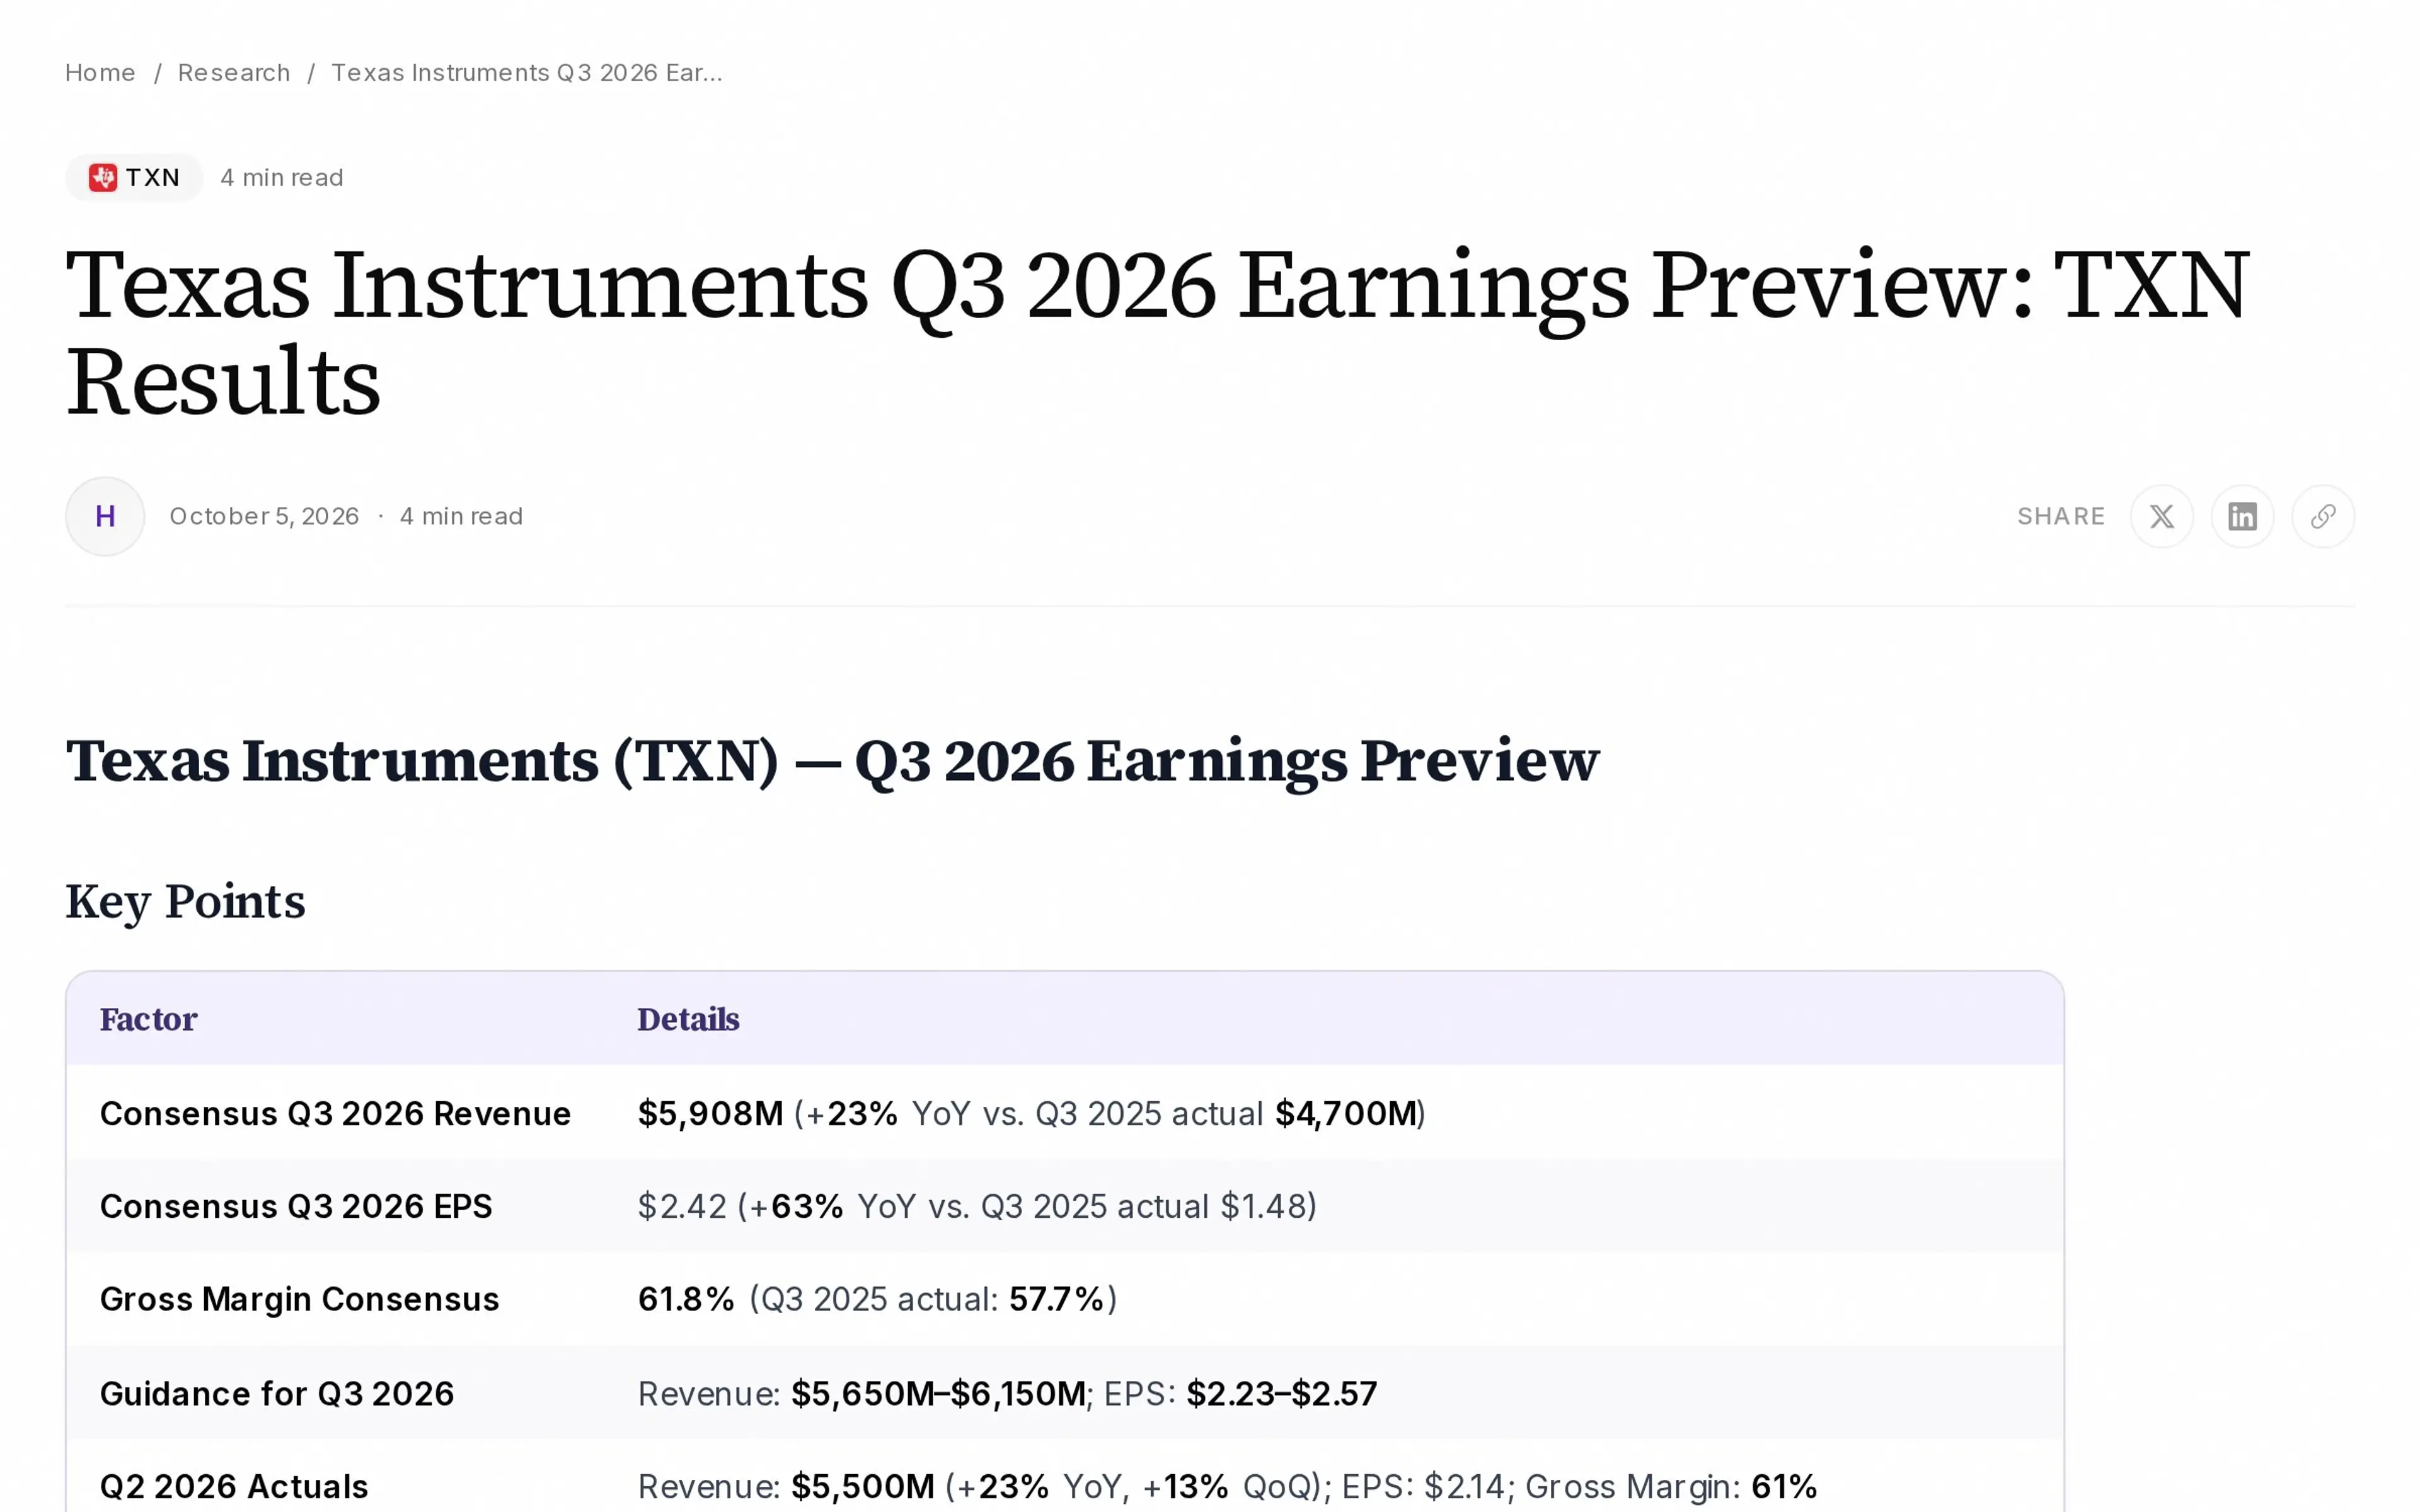Share article on X (Twitter)
This screenshot has height=1512, width=2420.
pyautogui.click(x=2161, y=516)
